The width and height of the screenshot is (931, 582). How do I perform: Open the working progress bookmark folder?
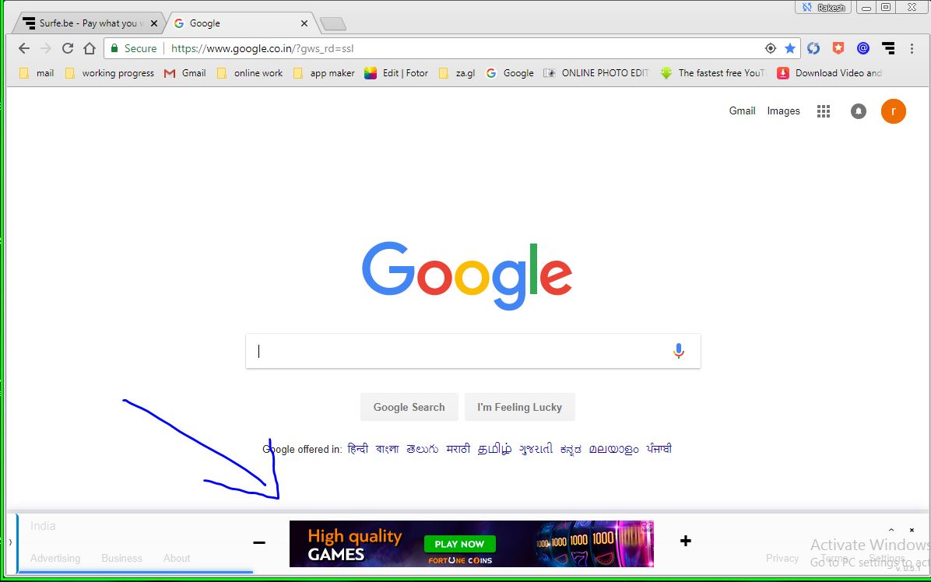(110, 73)
